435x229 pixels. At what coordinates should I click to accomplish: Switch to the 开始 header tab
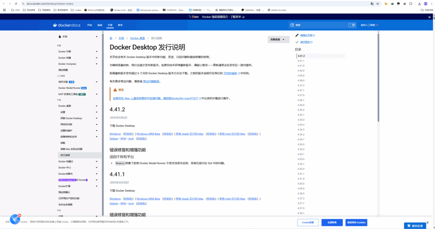coord(89,25)
